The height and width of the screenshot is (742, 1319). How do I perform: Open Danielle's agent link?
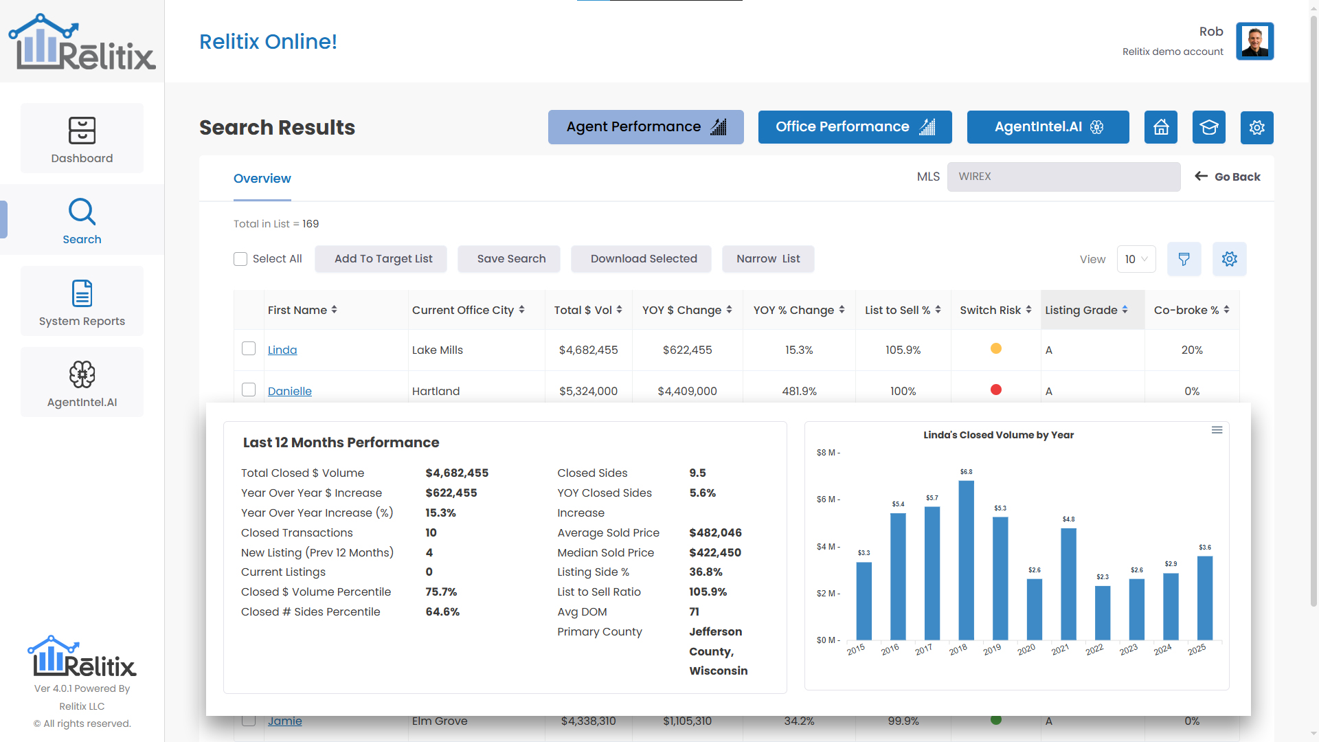click(290, 391)
